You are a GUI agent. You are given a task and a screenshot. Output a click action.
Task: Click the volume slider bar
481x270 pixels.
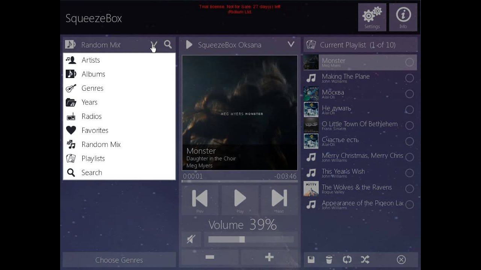[251, 239]
